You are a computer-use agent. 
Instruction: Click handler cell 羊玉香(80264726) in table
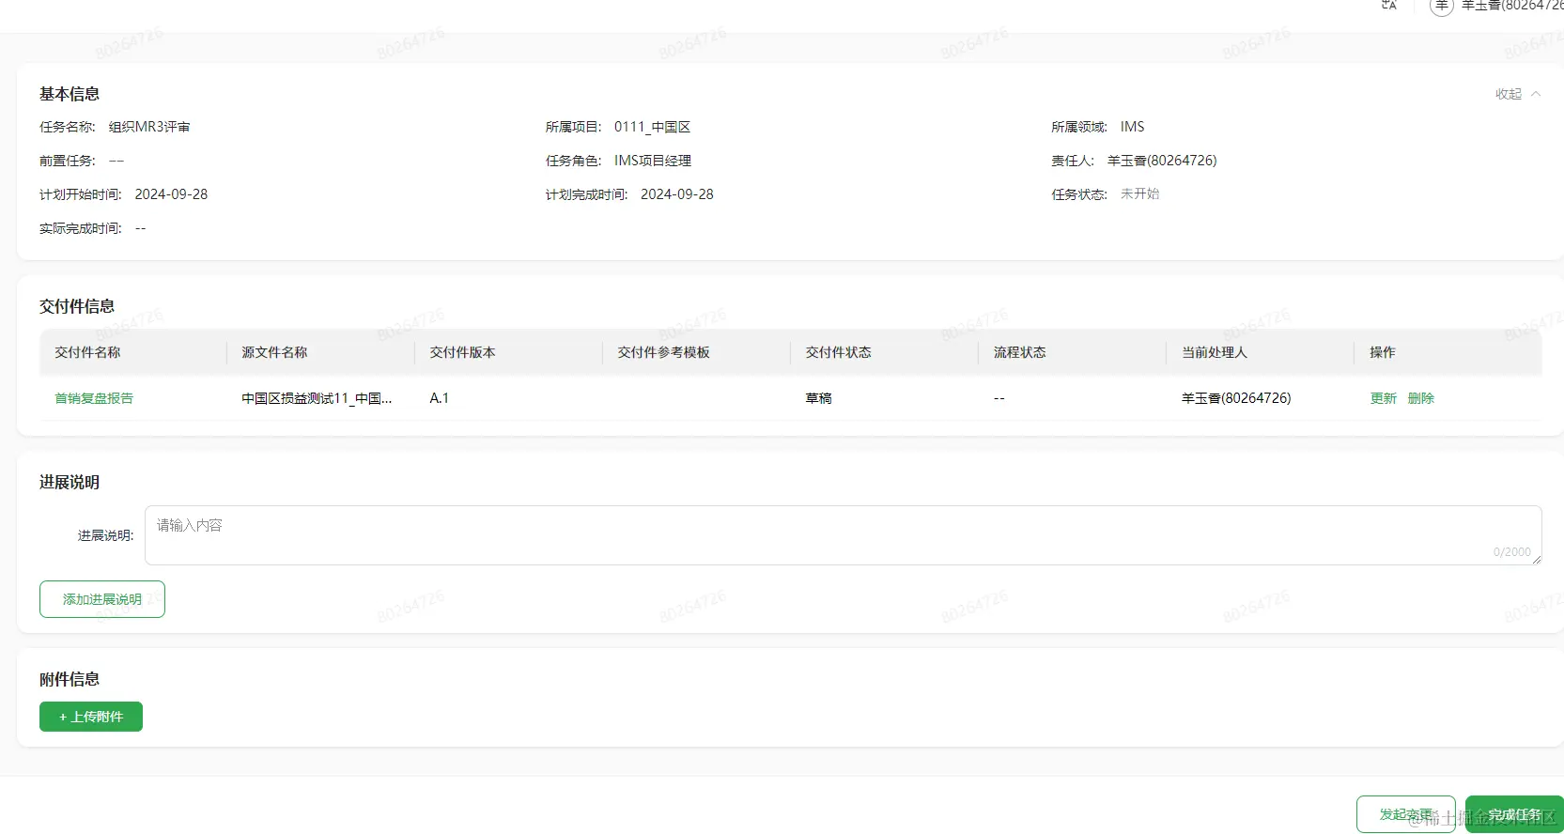pyautogui.click(x=1236, y=398)
